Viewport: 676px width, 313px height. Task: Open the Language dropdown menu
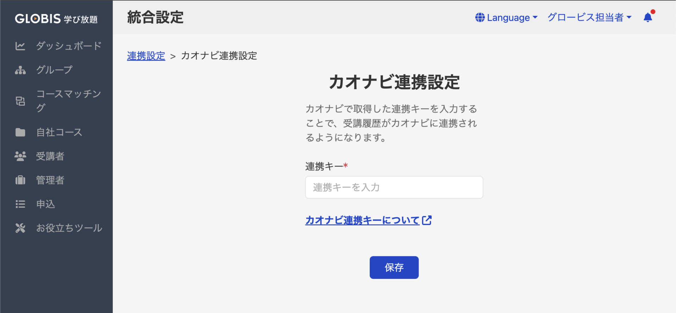(x=506, y=18)
